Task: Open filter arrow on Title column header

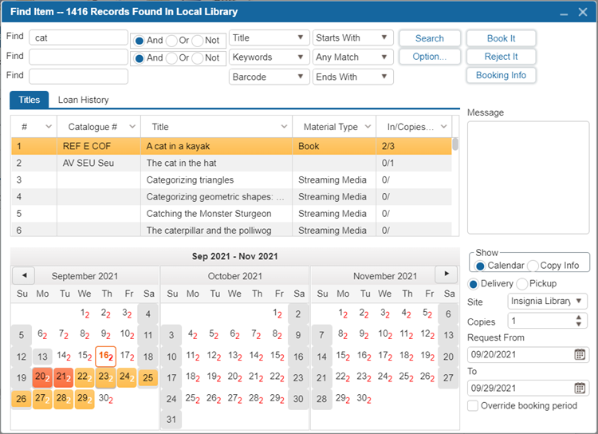Action: [x=284, y=127]
